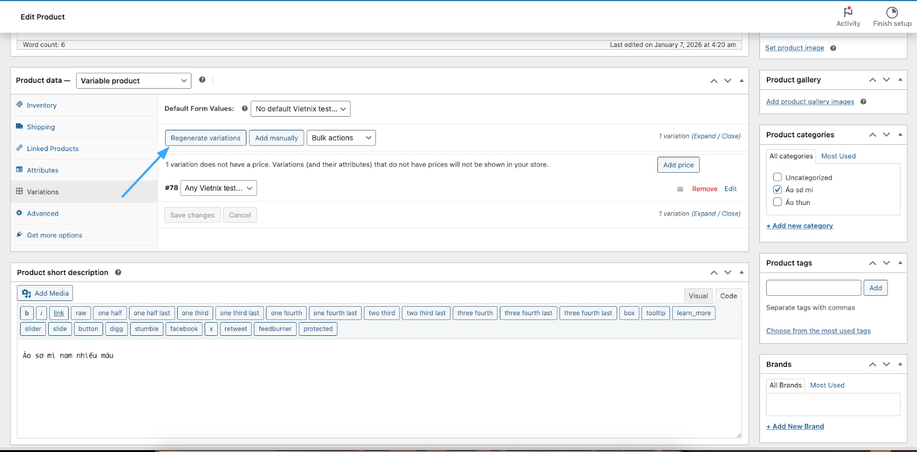Tick the Áo thun category checkbox
Image resolution: width=917 pixels, height=452 pixels.
coord(777,202)
